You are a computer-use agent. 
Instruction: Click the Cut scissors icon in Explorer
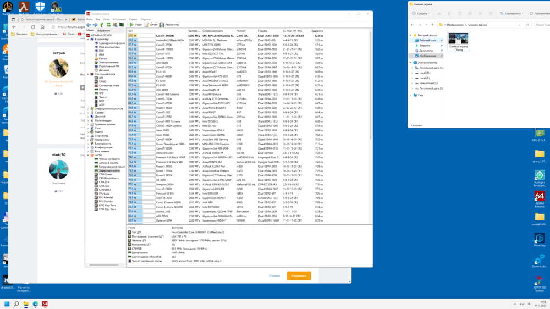tap(439, 13)
